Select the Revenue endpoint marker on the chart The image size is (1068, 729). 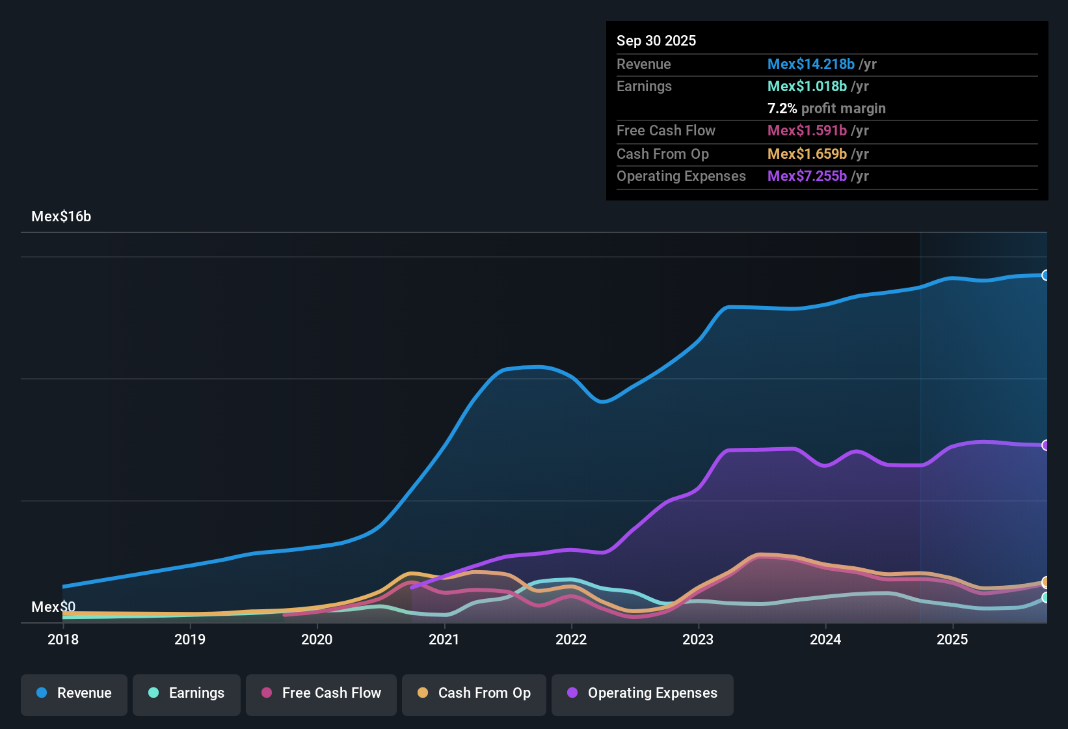pyautogui.click(x=1046, y=276)
